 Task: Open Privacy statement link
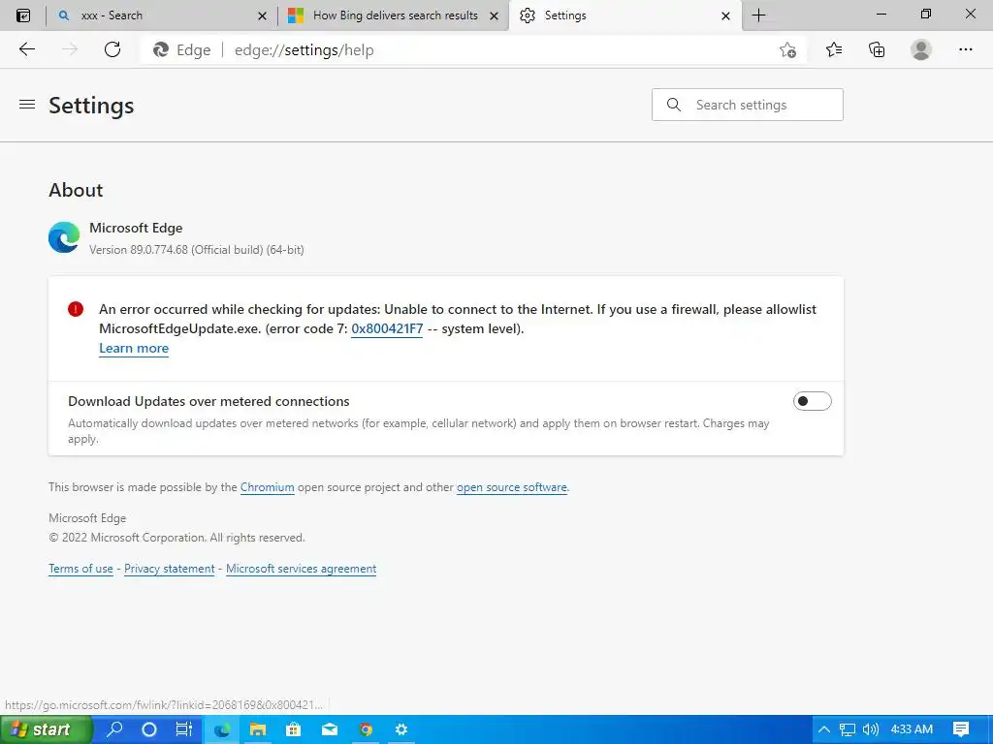(169, 568)
